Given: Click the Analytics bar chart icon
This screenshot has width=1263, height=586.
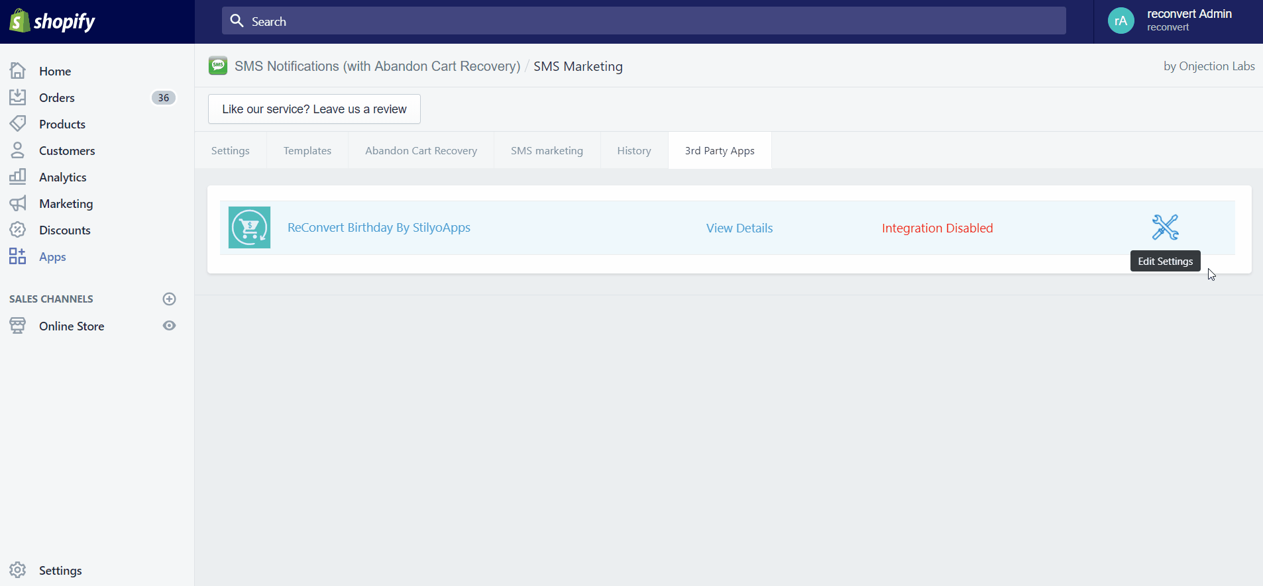Looking at the screenshot, I should pyautogui.click(x=18, y=177).
